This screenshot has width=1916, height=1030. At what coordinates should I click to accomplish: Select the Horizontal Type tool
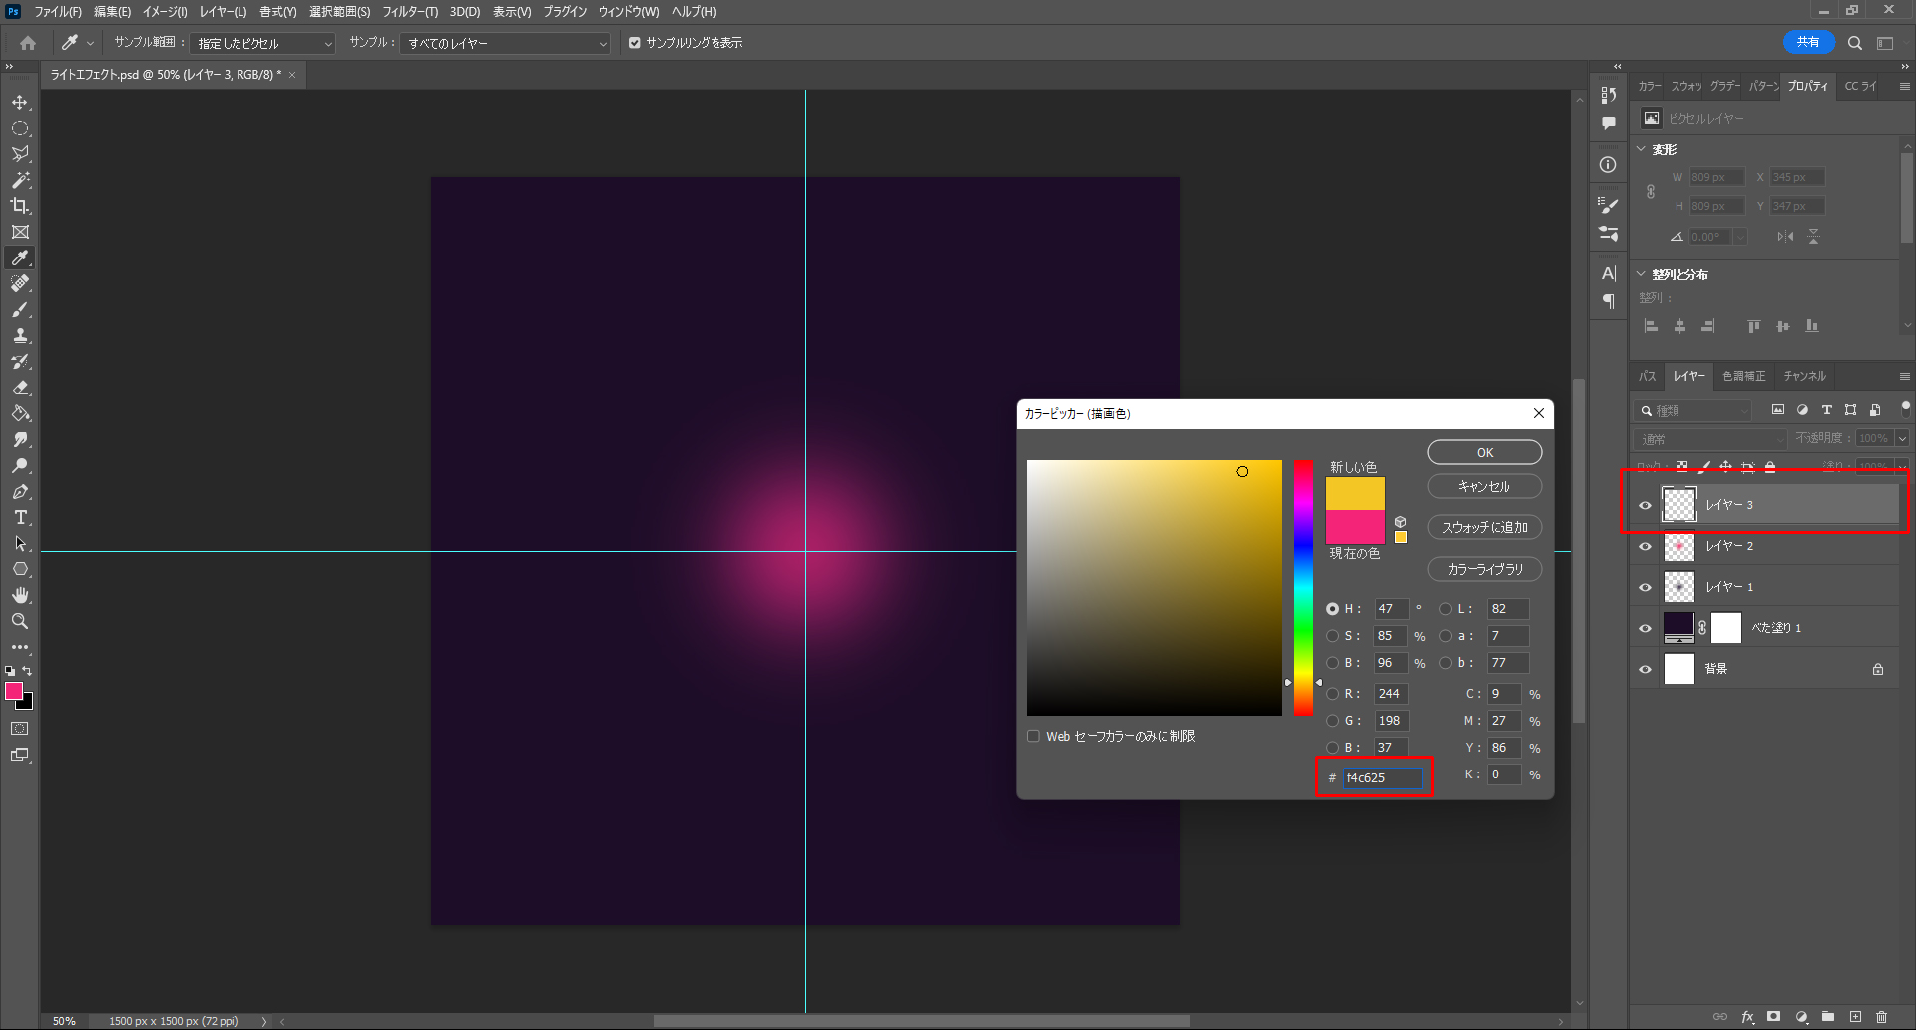(x=20, y=518)
